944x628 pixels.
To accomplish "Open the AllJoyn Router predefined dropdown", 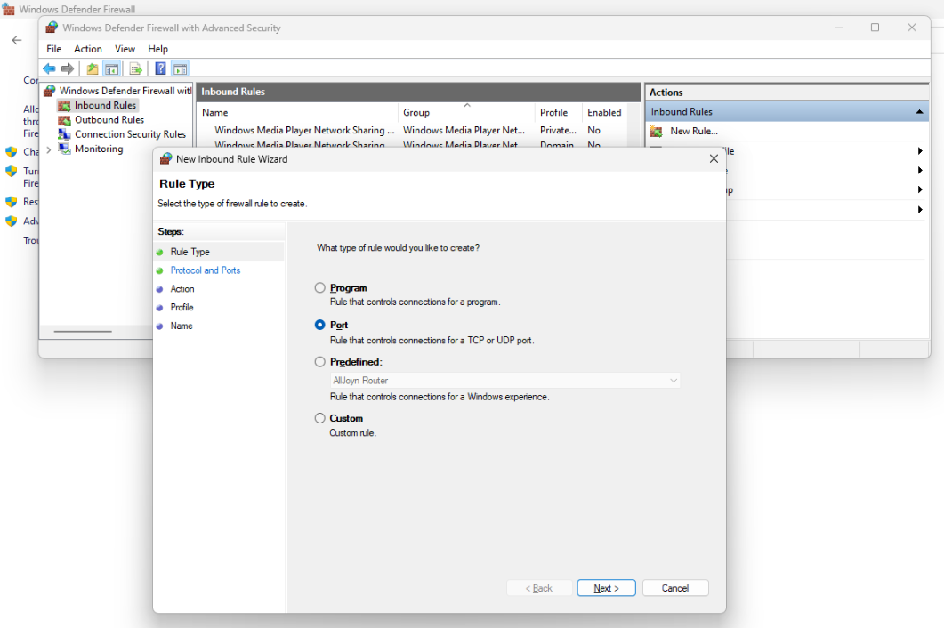I will pos(505,381).
